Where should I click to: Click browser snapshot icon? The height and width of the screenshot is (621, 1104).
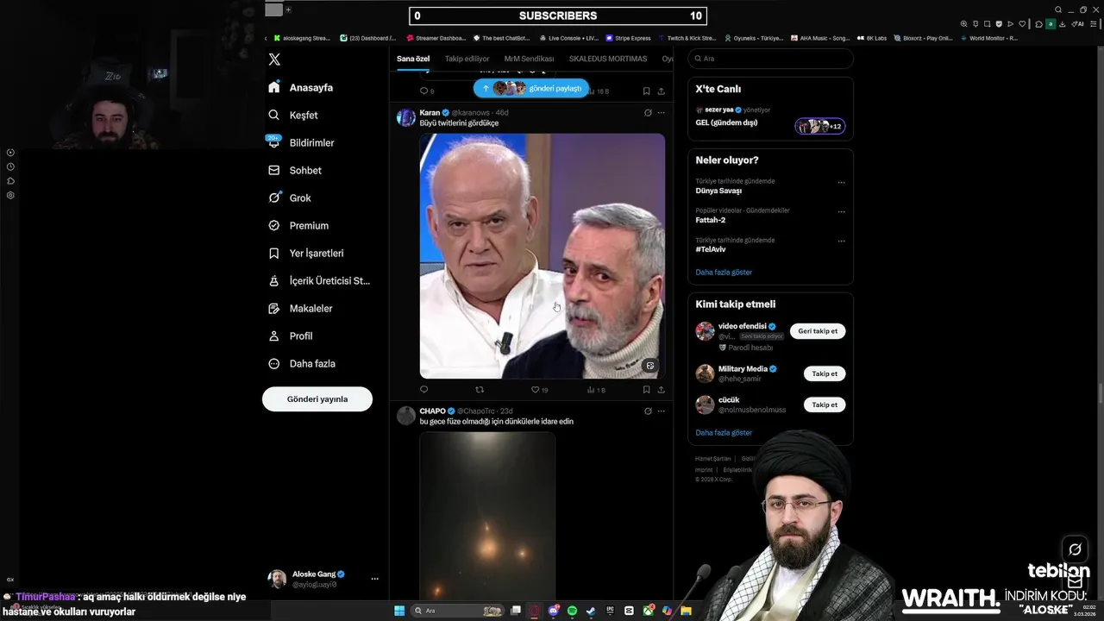tap(988, 24)
